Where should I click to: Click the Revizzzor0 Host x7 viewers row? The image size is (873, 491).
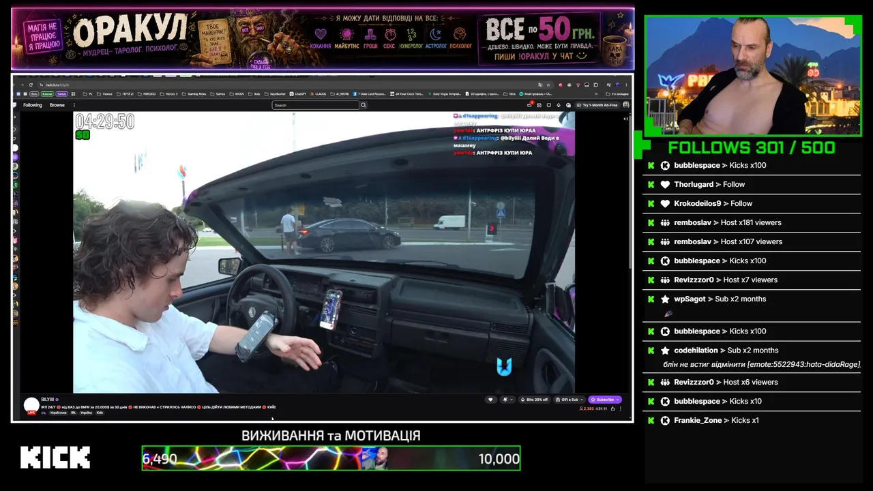(752, 280)
